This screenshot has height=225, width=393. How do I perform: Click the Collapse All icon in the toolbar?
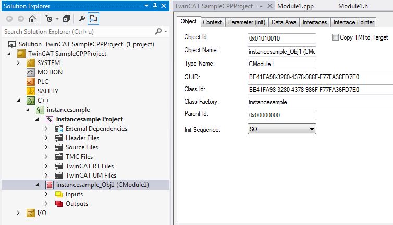[x=66, y=19]
